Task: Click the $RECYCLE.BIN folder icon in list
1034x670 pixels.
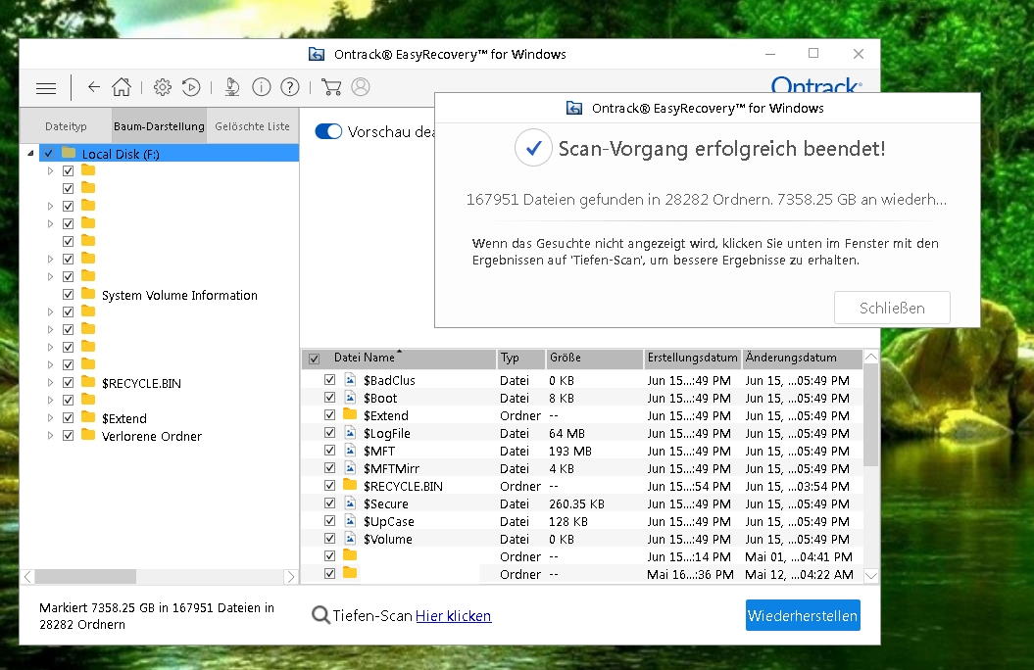Action: point(350,486)
